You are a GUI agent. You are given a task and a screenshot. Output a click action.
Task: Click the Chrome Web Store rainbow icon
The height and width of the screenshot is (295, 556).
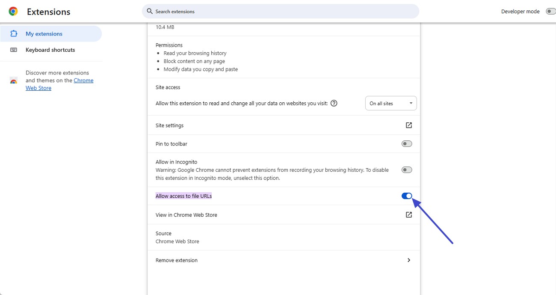pos(14,80)
